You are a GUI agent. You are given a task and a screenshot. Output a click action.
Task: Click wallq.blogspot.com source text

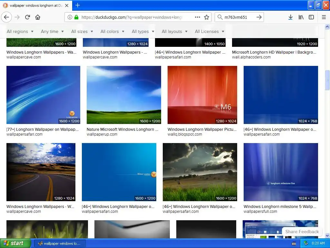185,134
